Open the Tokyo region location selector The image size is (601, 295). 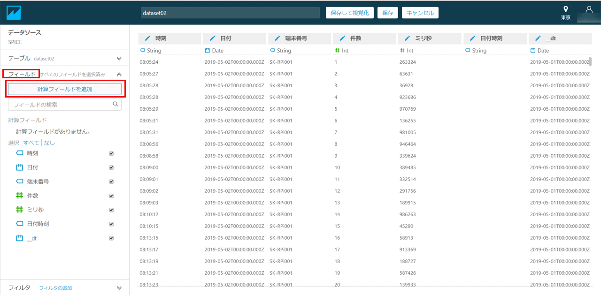(566, 13)
